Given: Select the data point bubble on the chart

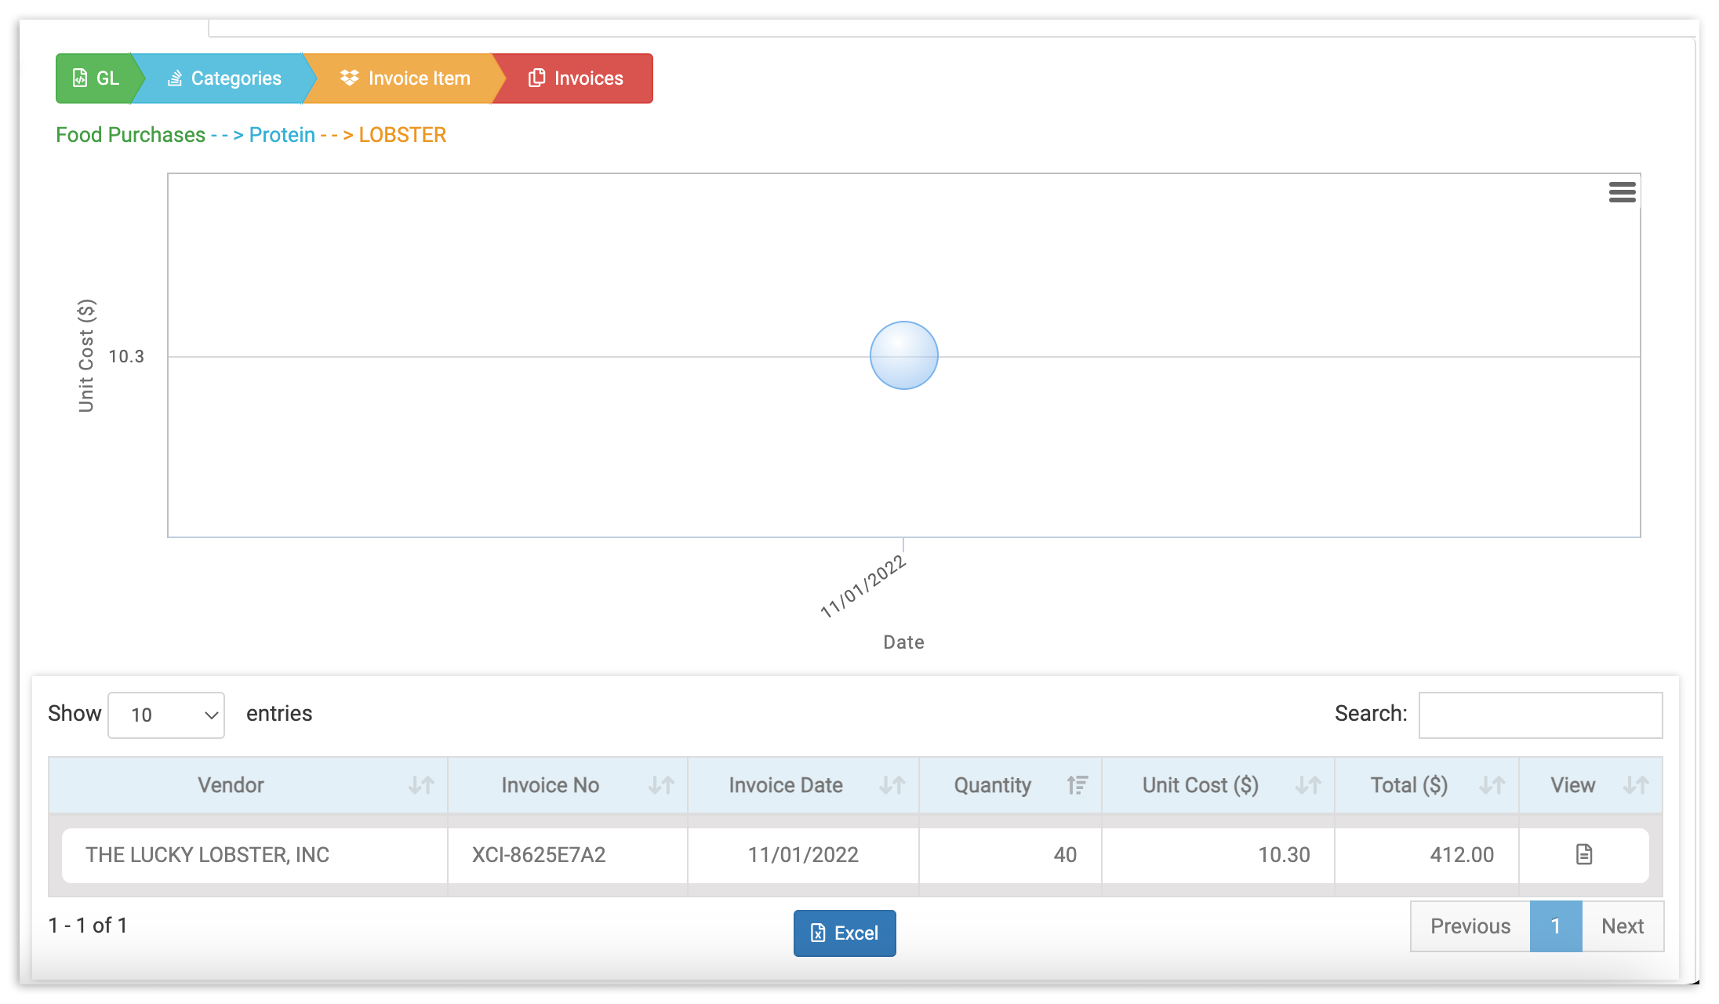Looking at the screenshot, I should [x=903, y=355].
